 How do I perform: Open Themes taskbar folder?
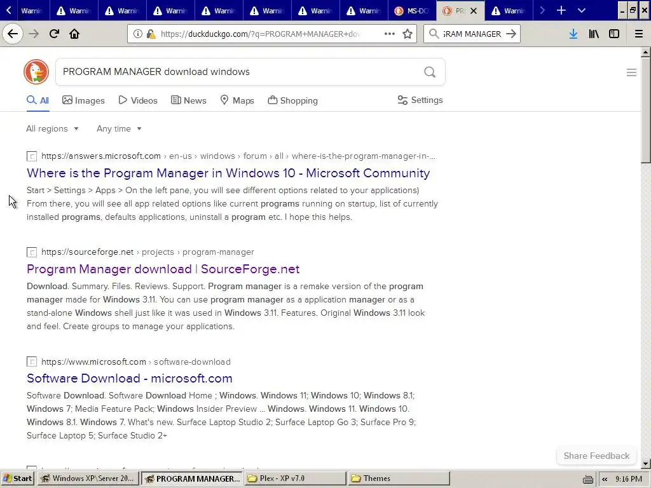pyautogui.click(x=399, y=478)
